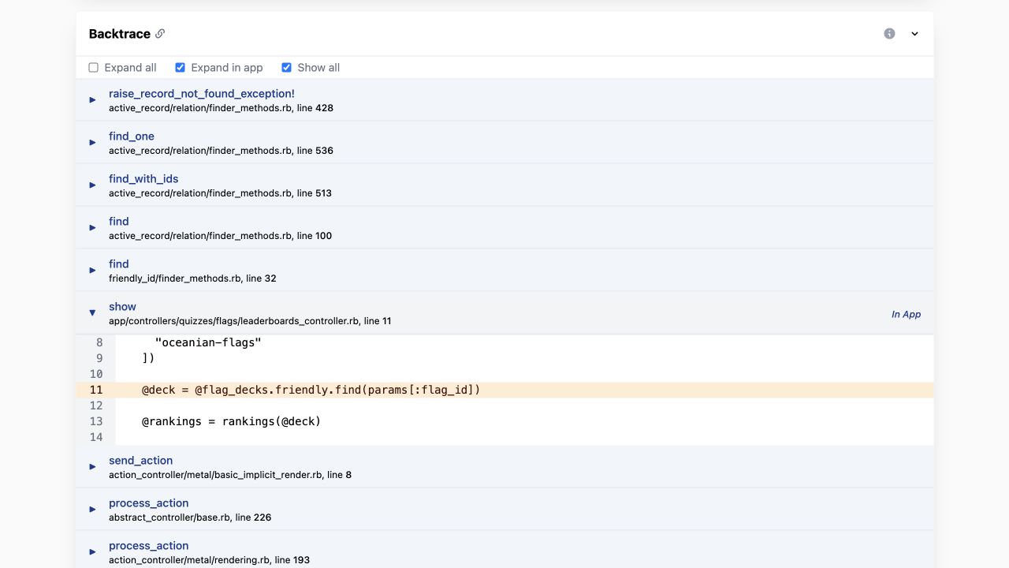Image resolution: width=1009 pixels, height=568 pixels.
Task: Uncheck the Expand in app checkbox
Action: point(180,68)
